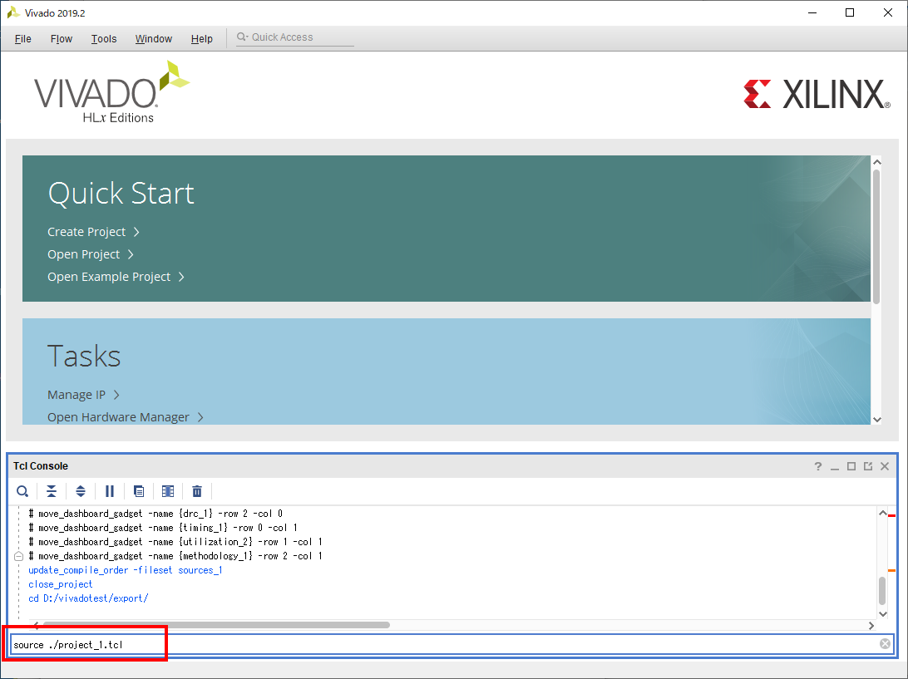Viewport: 908px width, 679px height.
Task: Open the Flow menu
Action: [x=62, y=39]
